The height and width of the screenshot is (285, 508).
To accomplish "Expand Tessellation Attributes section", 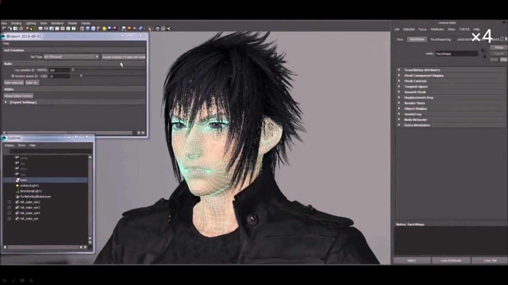I will [399, 70].
